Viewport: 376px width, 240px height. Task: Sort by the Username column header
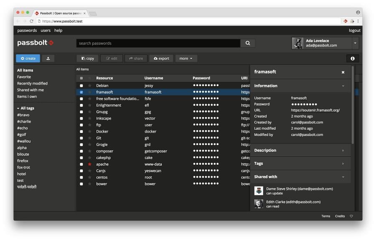(x=154, y=78)
